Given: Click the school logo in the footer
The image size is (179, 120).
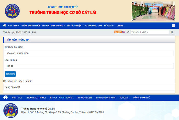Looking at the screenshot, I should point(11,111).
